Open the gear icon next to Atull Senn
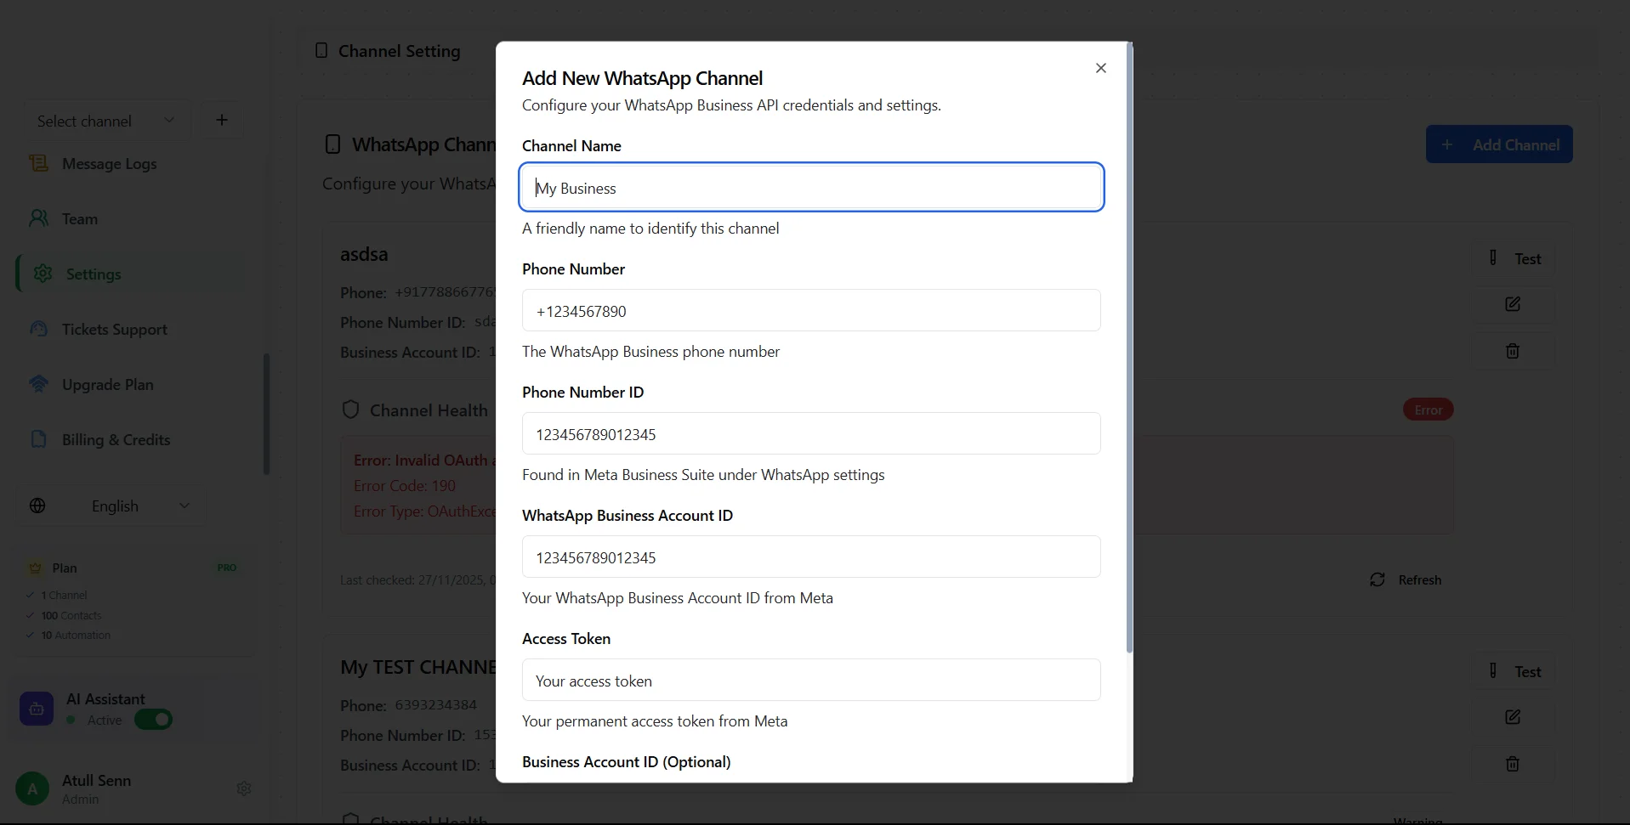The width and height of the screenshot is (1630, 825). point(244,788)
